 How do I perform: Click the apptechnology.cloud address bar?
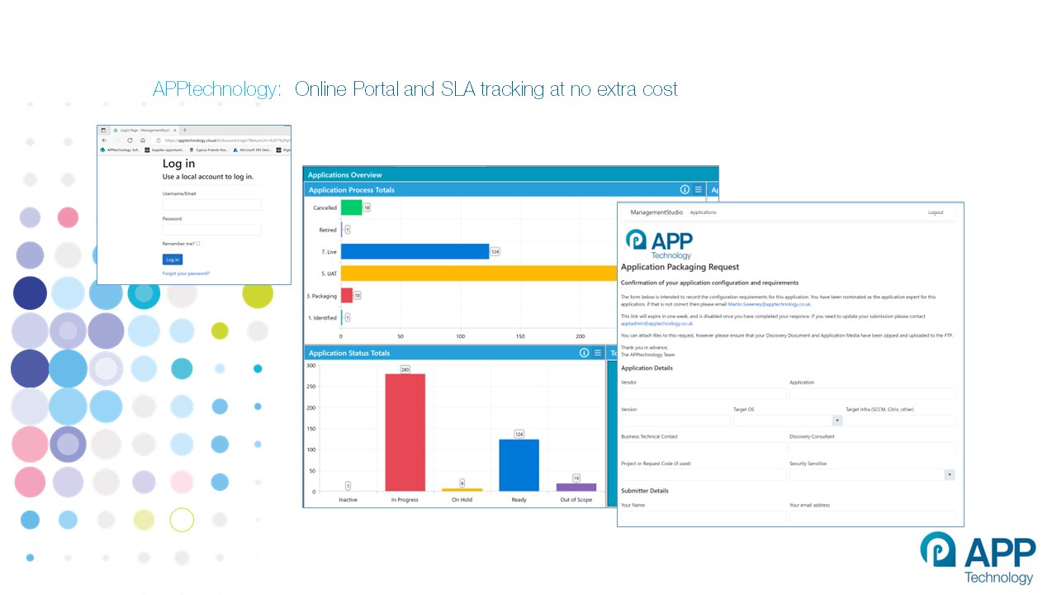(223, 140)
